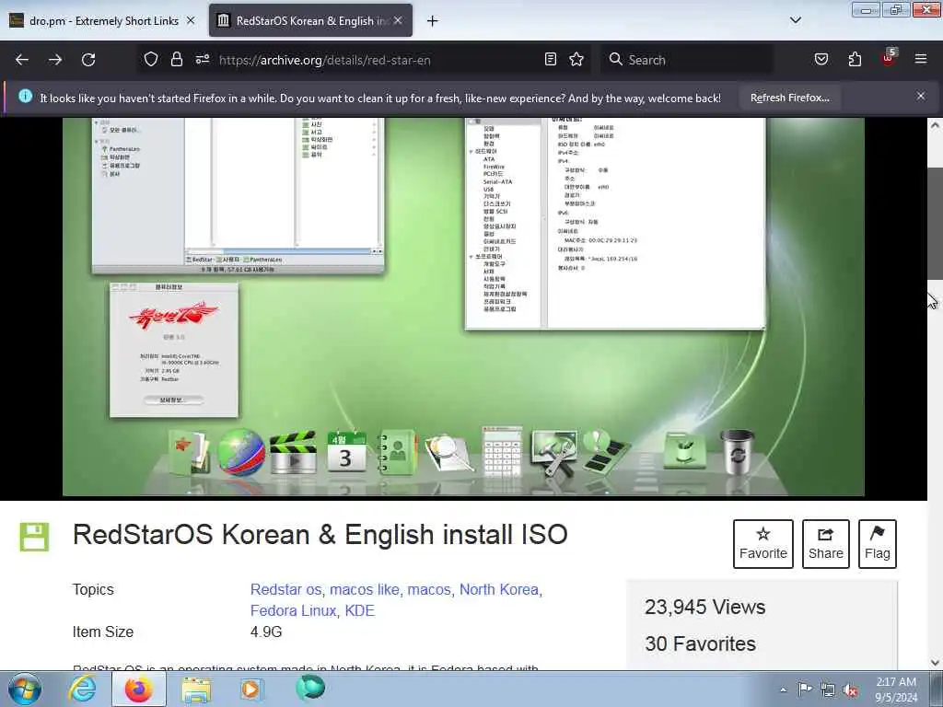Viewport: 943px width, 707px height.
Task: Click the page vertical scrollbar thumb
Action: point(935,223)
